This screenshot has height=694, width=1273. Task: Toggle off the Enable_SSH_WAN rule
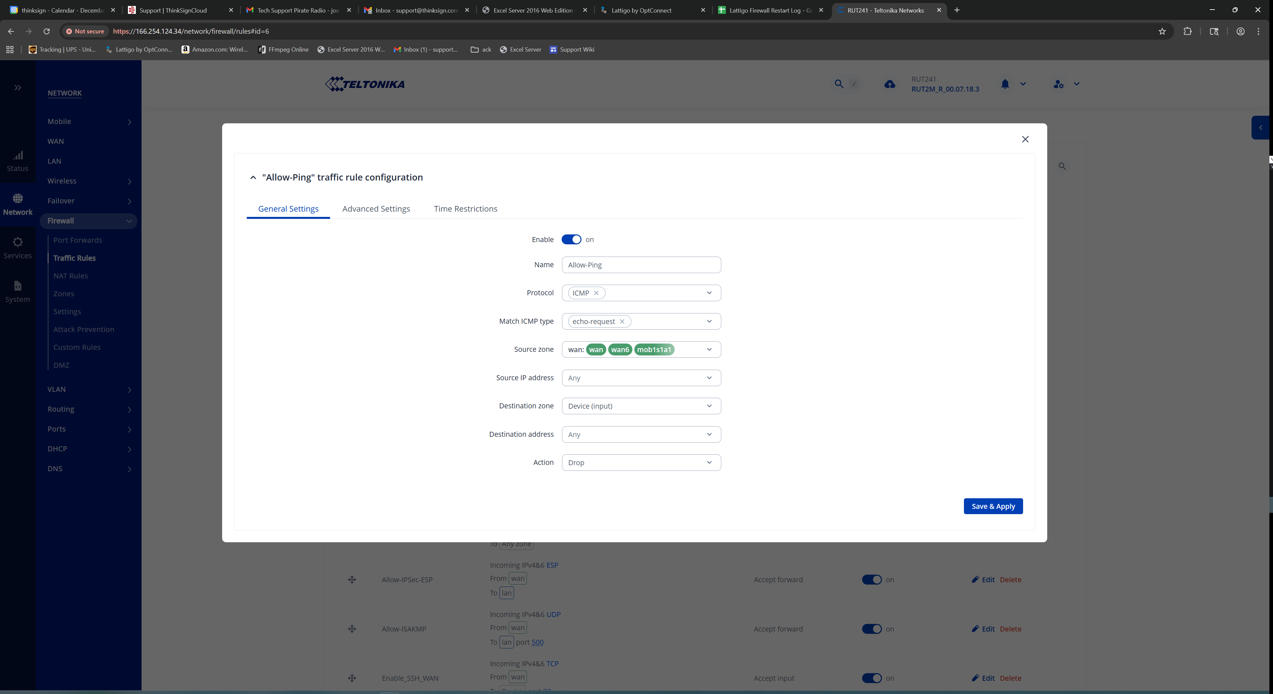[871, 678]
